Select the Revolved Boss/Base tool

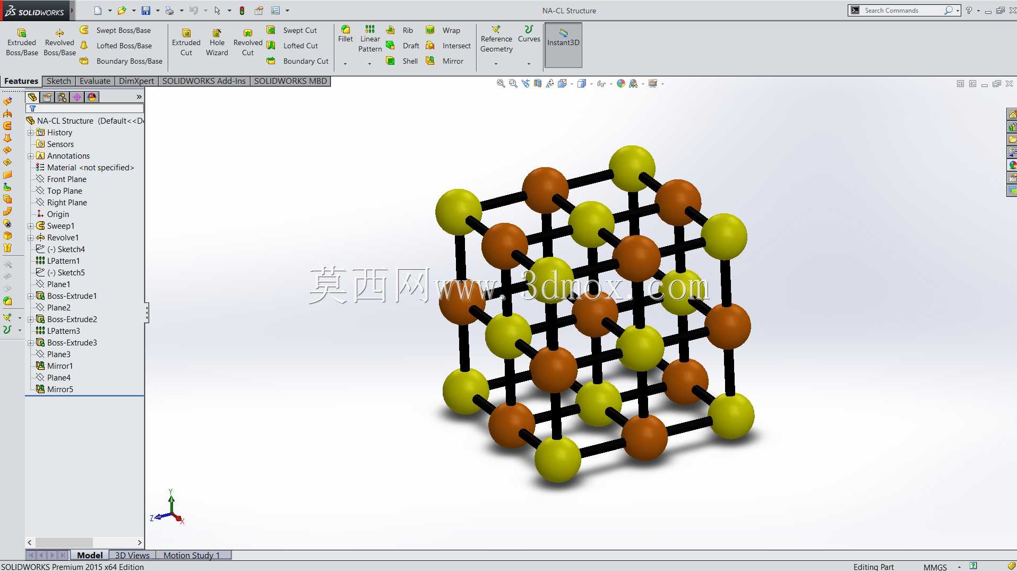59,42
